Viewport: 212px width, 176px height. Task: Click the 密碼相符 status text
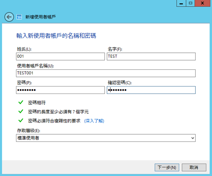click(x=37, y=103)
